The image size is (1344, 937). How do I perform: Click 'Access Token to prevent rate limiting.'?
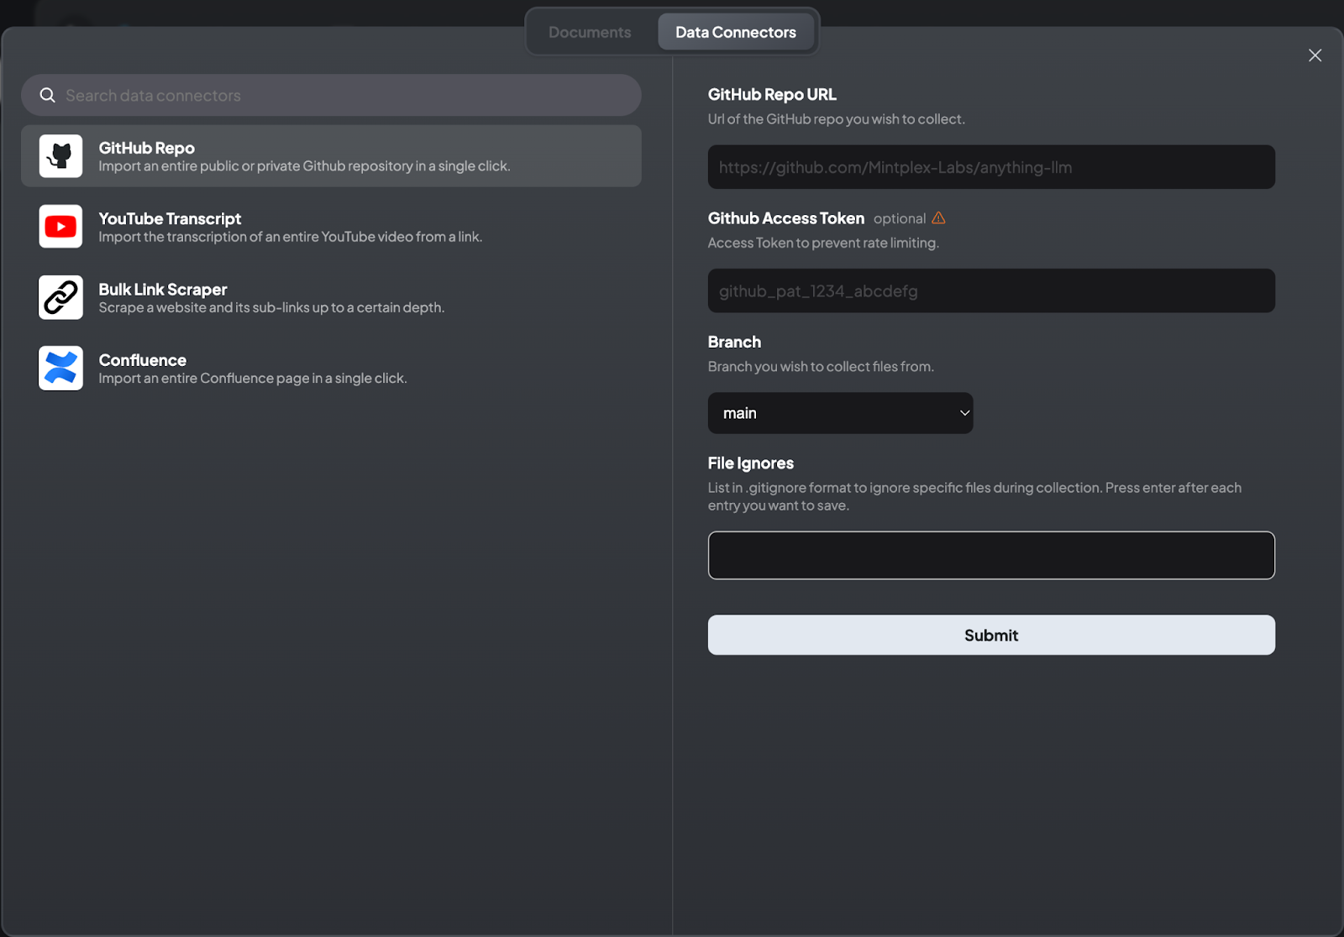coord(823,243)
